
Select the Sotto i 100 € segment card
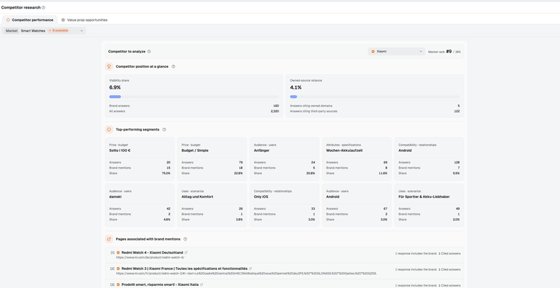tap(139, 159)
